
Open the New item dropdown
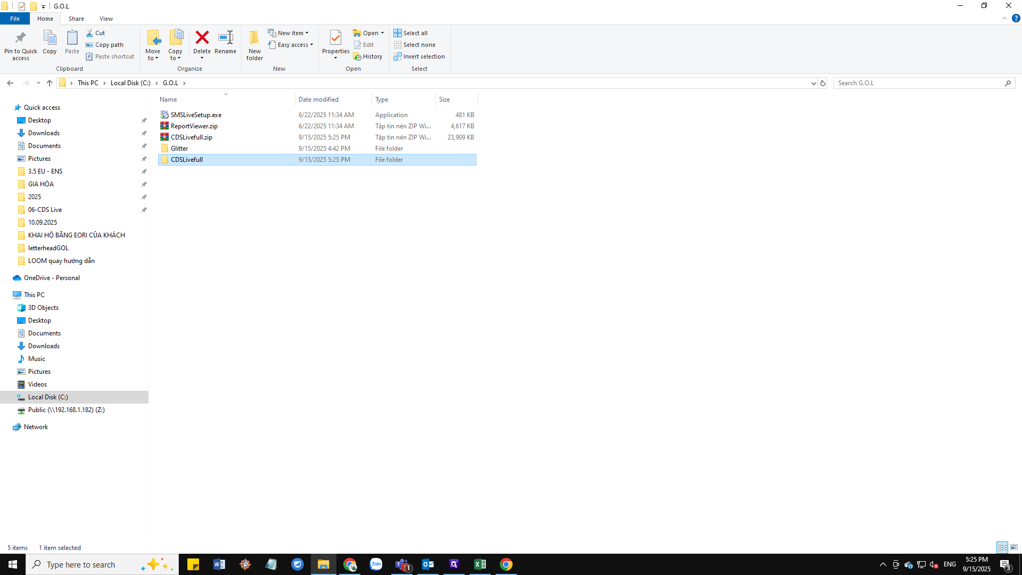[307, 32]
